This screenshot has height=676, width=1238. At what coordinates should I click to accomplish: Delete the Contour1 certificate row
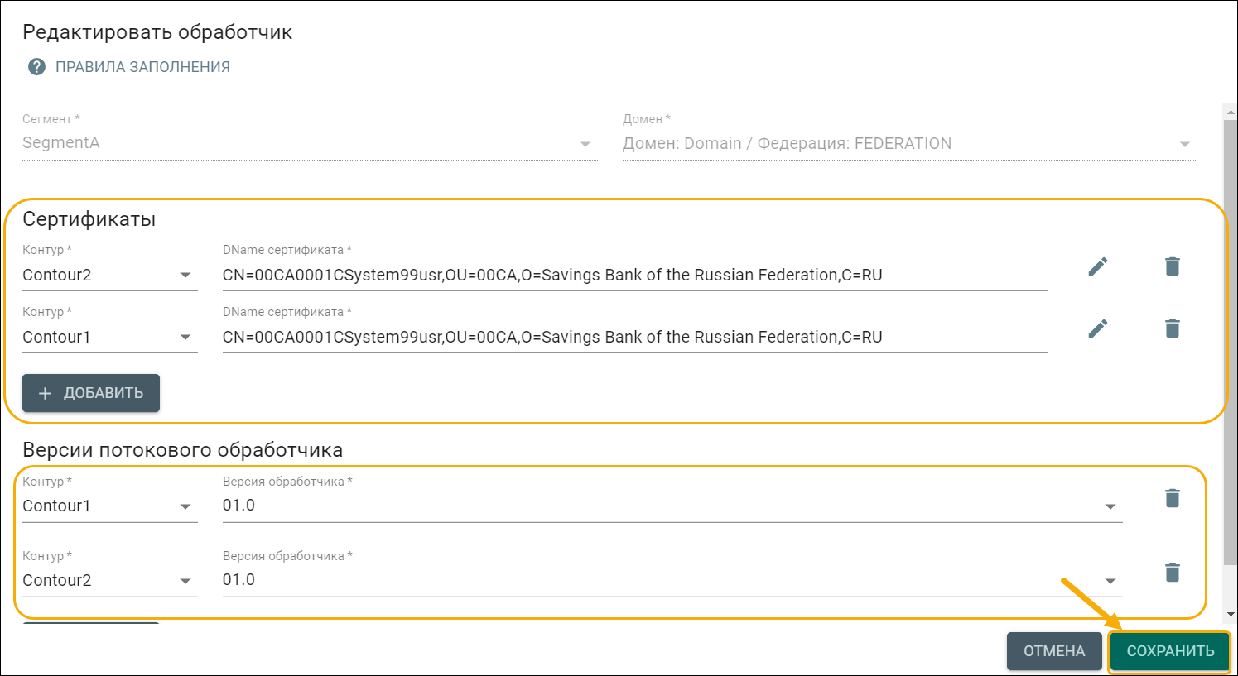(x=1172, y=328)
